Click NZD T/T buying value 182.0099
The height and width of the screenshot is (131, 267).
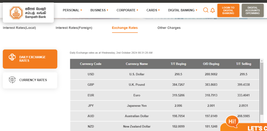point(178,127)
